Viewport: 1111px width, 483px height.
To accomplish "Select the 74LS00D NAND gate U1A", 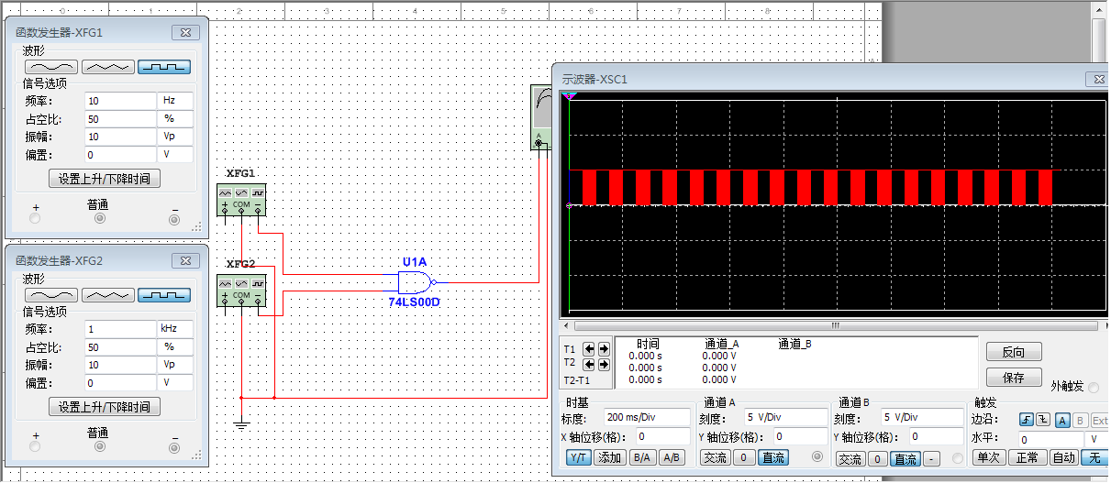I will pos(417,282).
